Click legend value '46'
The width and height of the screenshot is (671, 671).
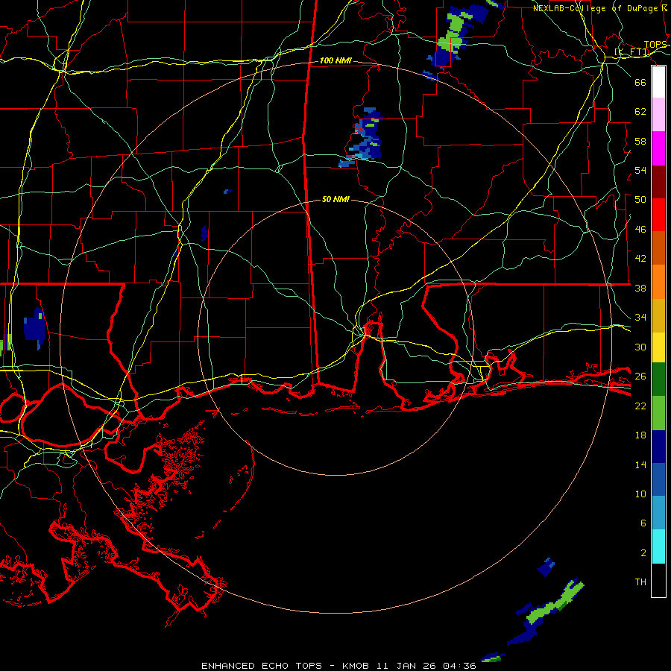click(x=640, y=230)
